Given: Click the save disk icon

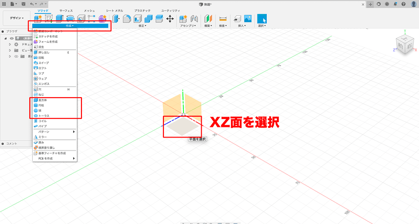Looking at the screenshot, I should [x=24, y=4].
